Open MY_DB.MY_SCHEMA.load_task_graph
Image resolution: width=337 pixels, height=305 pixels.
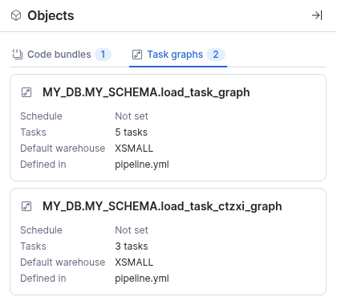[146, 92]
